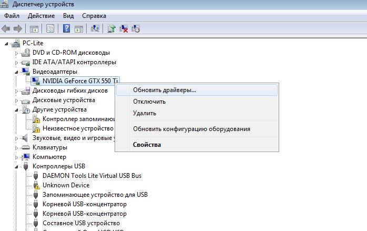Toggle the console tree pane icon
367x231 pixels.
point(34,29)
